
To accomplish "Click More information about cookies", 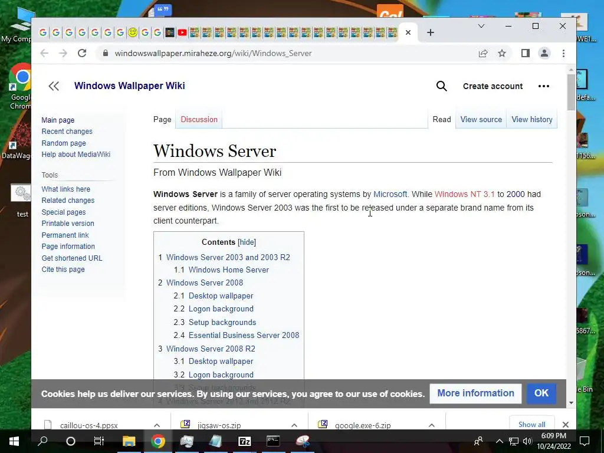I will [x=476, y=393].
